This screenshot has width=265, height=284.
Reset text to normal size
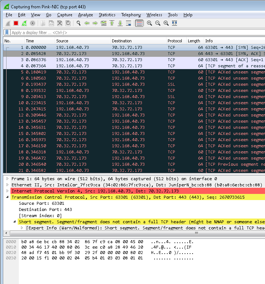166,23
